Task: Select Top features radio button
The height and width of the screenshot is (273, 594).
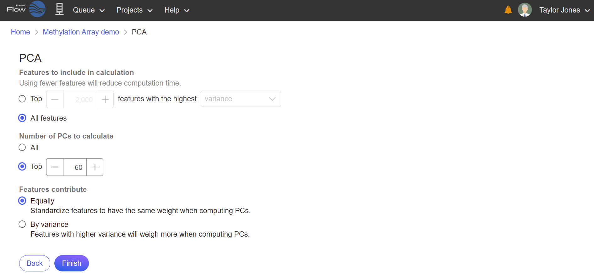Action: (x=22, y=99)
